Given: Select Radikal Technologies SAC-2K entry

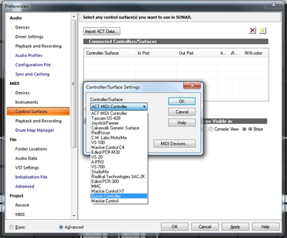Looking at the screenshot, I should pyautogui.click(x=118, y=176).
